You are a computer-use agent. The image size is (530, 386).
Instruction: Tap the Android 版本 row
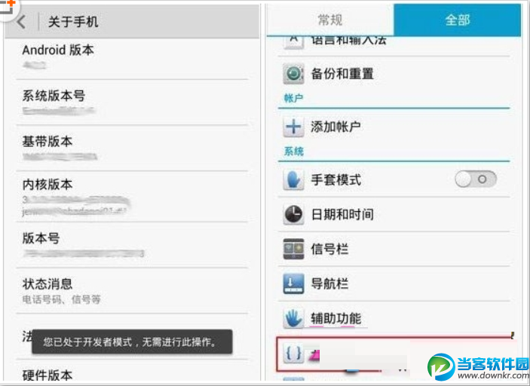click(132, 59)
